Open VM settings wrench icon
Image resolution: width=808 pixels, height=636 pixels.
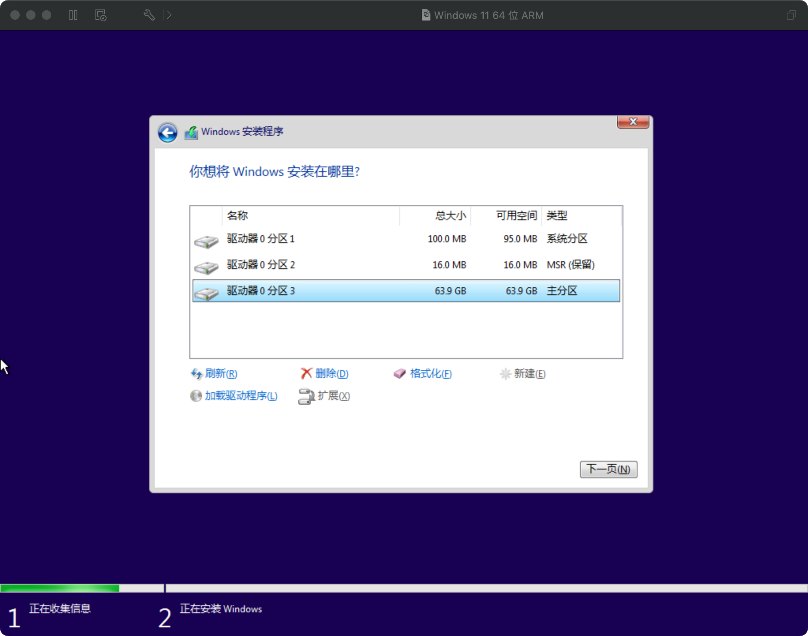point(149,15)
